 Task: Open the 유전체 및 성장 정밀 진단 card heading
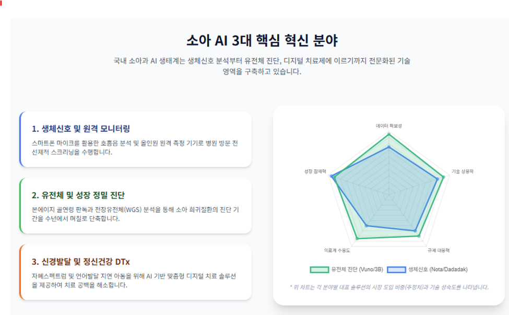[78, 195]
